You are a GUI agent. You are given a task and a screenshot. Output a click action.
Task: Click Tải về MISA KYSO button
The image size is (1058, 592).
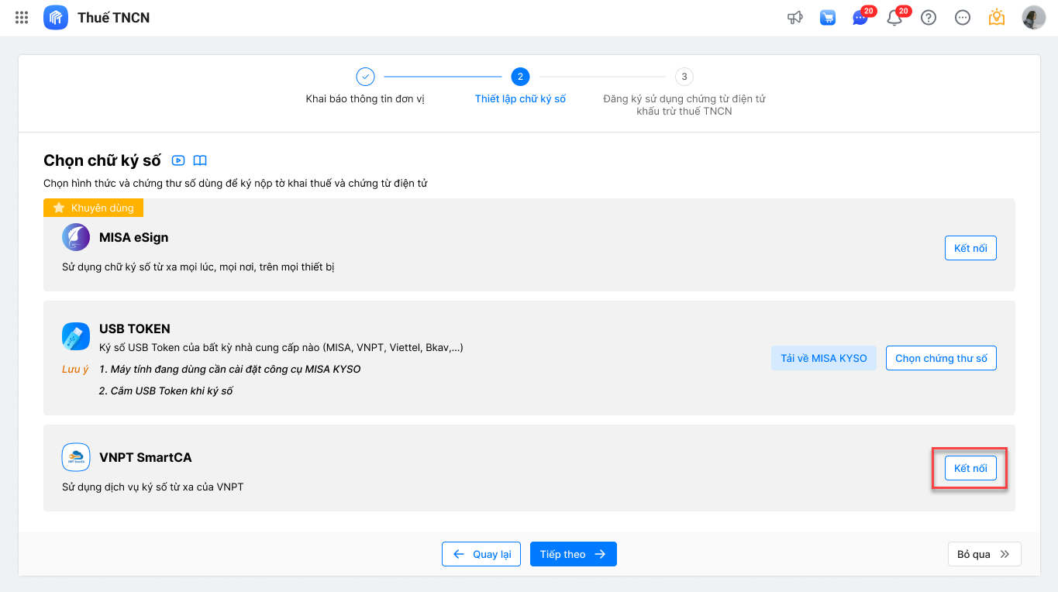click(x=824, y=358)
